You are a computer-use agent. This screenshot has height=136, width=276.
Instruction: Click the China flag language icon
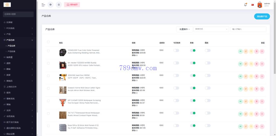tap(253, 5)
